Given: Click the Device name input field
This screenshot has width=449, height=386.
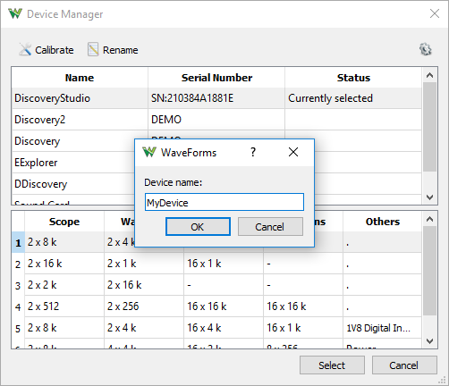Looking at the screenshot, I should [x=224, y=202].
